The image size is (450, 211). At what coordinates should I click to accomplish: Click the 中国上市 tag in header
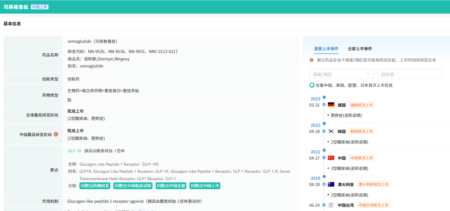point(40,7)
